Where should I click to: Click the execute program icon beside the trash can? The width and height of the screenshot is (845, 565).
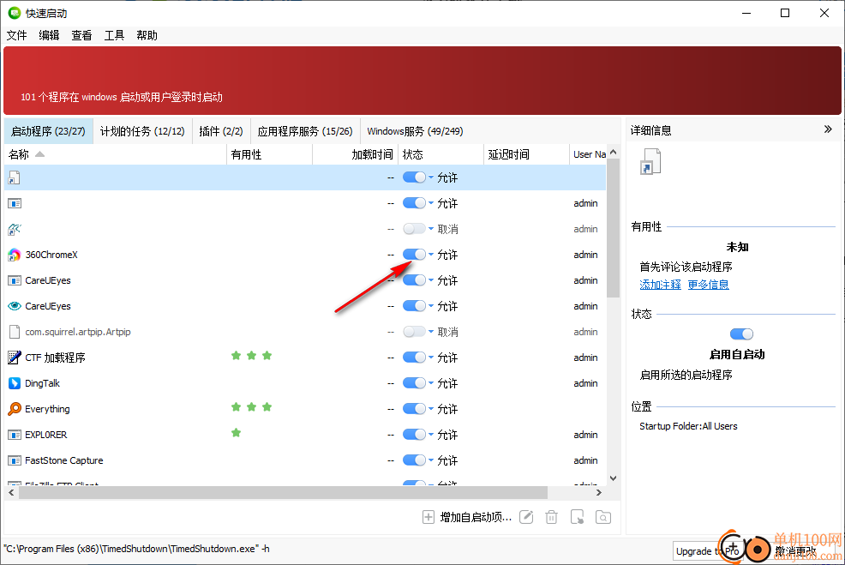click(x=577, y=518)
